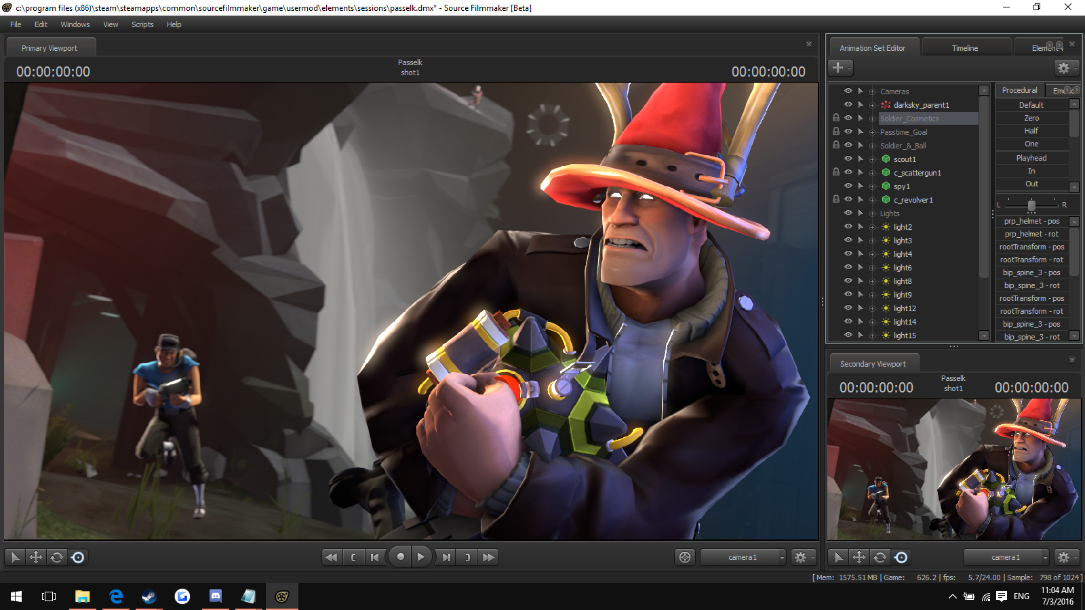Image resolution: width=1085 pixels, height=610 pixels.
Task: Apply the Zero procedural preset
Action: [x=1031, y=118]
